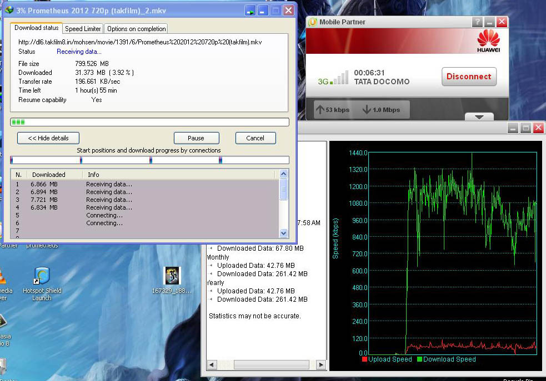Click the N. column header
The height and width of the screenshot is (381, 546).
click(x=18, y=175)
